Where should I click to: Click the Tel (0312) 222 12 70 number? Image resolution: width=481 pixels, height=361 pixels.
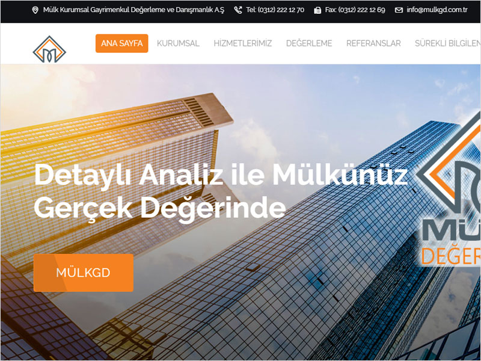tap(275, 10)
